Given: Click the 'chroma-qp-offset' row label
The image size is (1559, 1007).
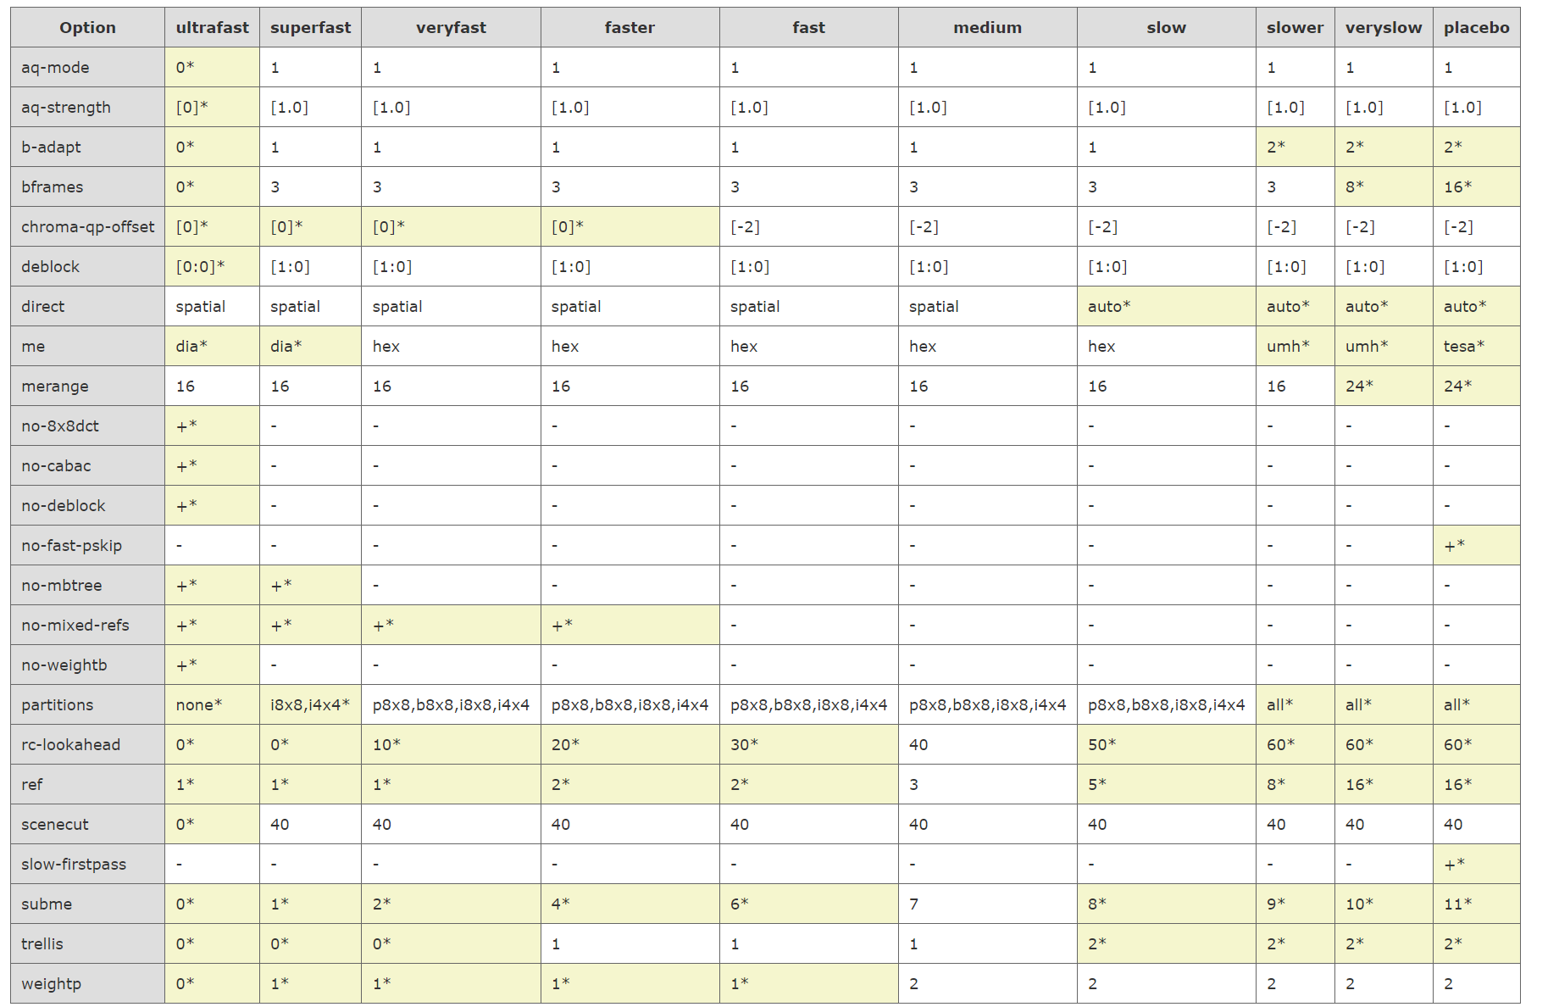Looking at the screenshot, I should point(87,227).
